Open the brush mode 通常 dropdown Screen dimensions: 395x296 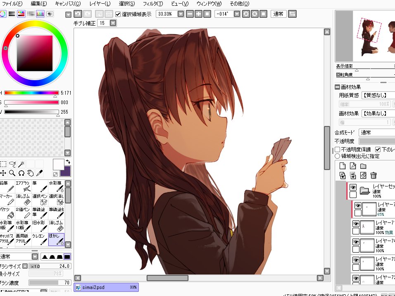(x=35, y=257)
